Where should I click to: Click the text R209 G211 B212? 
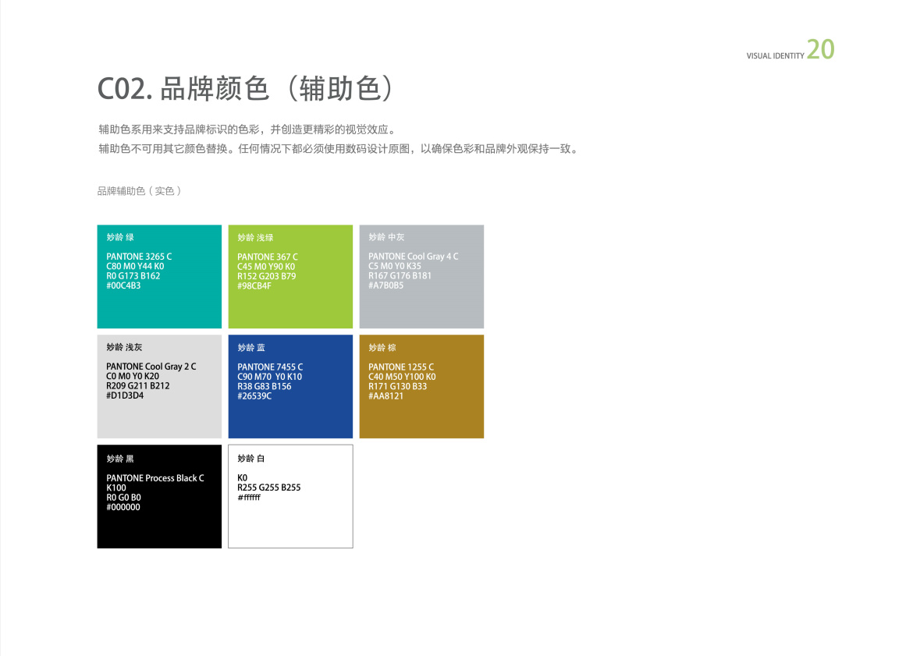pyautogui.click(x=138, y=386)
